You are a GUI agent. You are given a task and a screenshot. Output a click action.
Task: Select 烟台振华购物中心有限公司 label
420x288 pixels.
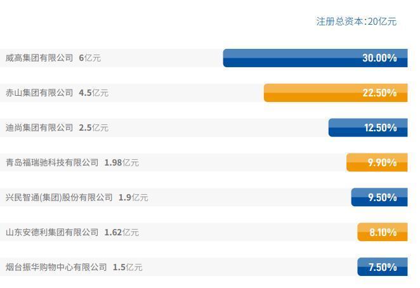pyautogui.click(x=56, y=267)
